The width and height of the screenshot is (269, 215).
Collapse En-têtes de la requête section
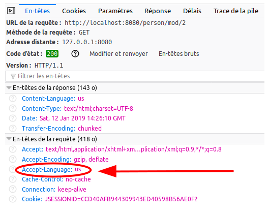tap(9, 139)
